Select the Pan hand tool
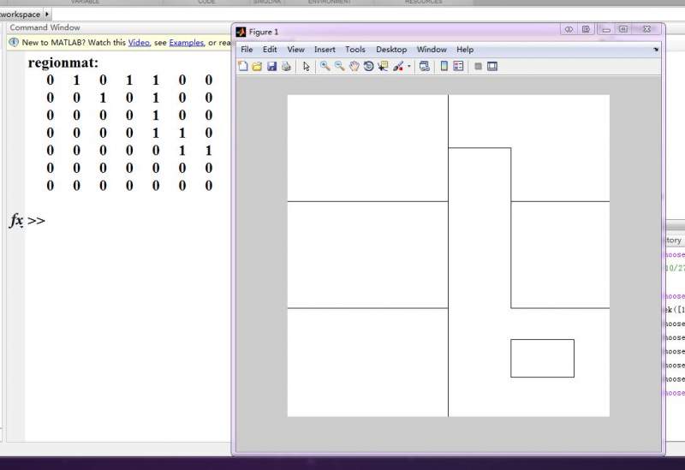 pos(354,67)
